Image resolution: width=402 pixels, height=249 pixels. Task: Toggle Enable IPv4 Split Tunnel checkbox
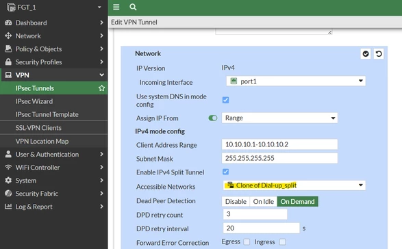225,172
